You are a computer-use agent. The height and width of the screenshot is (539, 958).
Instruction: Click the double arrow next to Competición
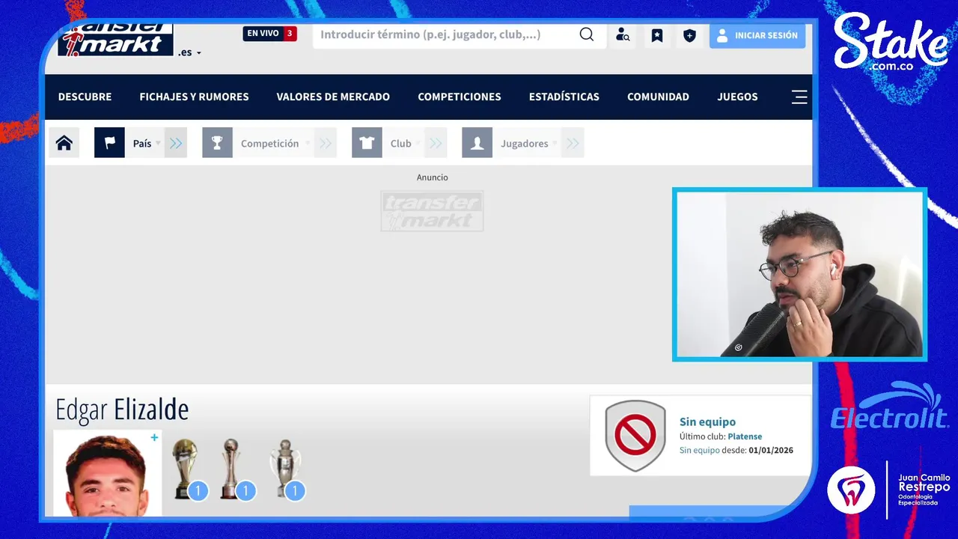pos(326,143)
